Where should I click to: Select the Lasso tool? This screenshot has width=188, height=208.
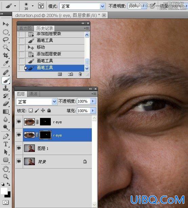point(6,40)
